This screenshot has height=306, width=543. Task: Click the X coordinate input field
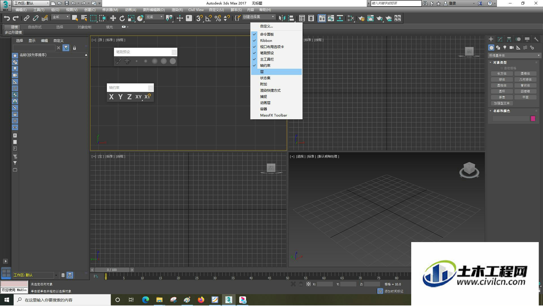[x=325, y=285]
